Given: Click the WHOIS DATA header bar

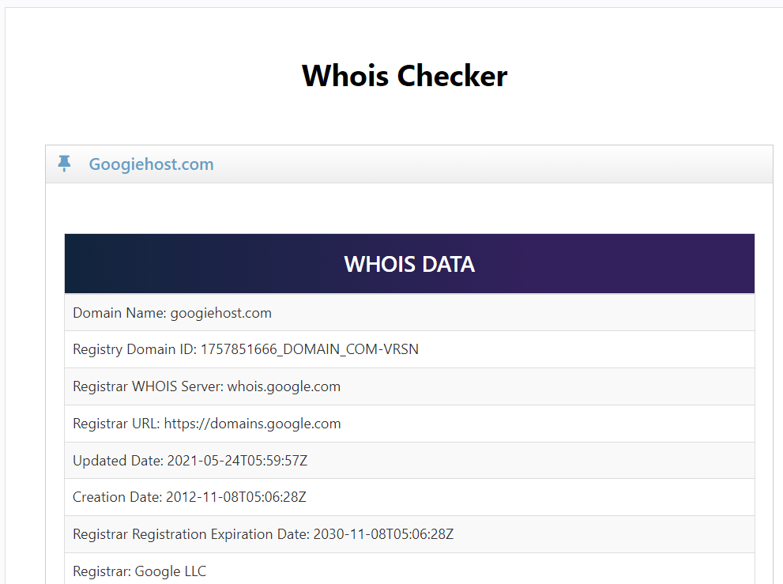Looking at the screenshot, I should 408,263.
